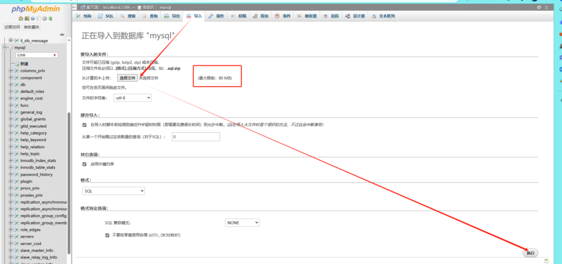Click the navigation panel vertical scrollbar
562x264 pixels.
(x=69, y=183)
